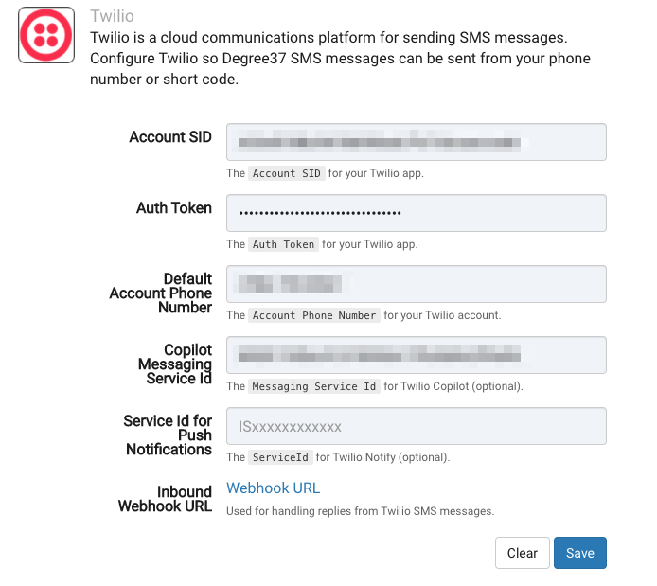Click the Copilot Messaging Service Id field
The width and height of the screenshot is (657, 586).
coord(417,355)
